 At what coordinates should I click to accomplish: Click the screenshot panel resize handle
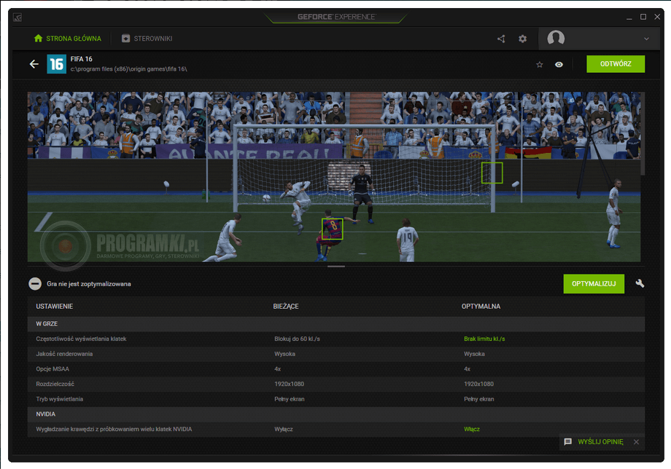(x=336, y=266)
